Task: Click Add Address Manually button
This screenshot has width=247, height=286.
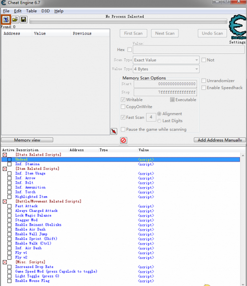Action: point(220,140)
